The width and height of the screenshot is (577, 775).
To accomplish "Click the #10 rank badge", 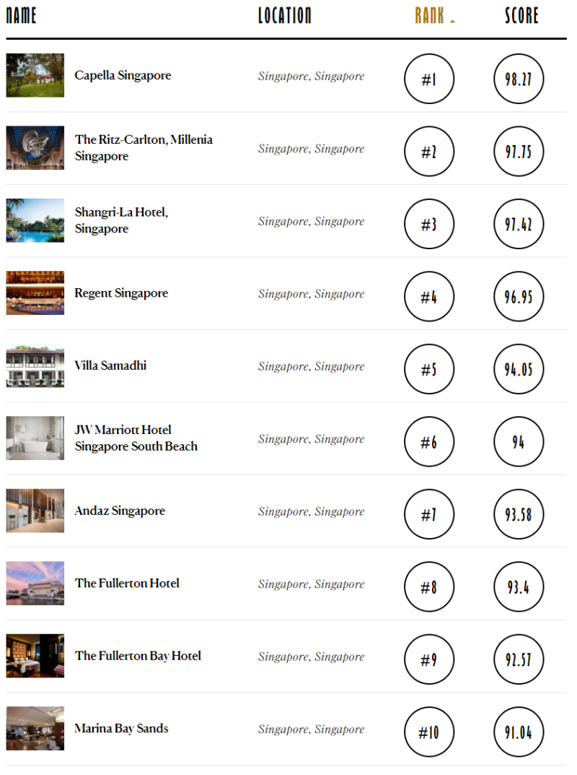I will click(x=429, y=732).
